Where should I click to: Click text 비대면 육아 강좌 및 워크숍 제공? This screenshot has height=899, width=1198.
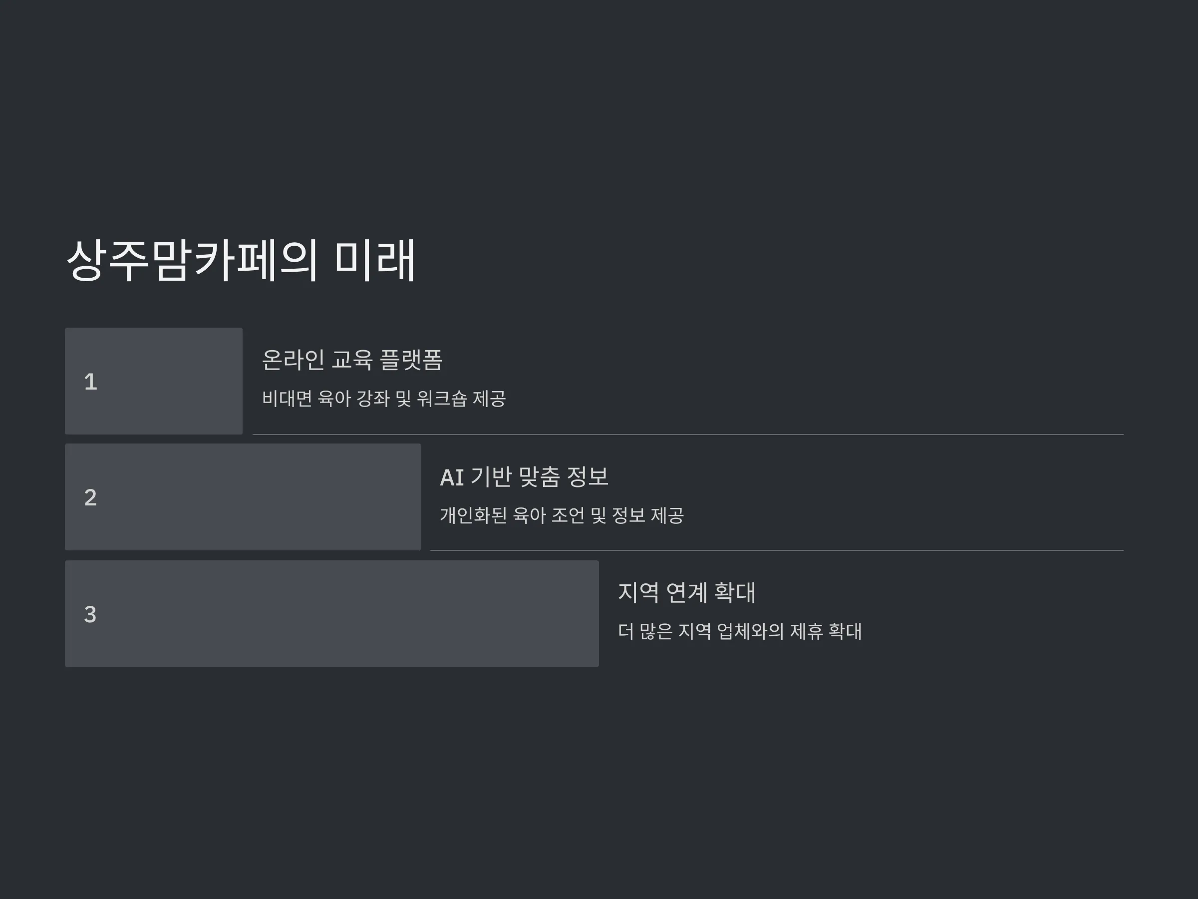click(x=384, y=399)
